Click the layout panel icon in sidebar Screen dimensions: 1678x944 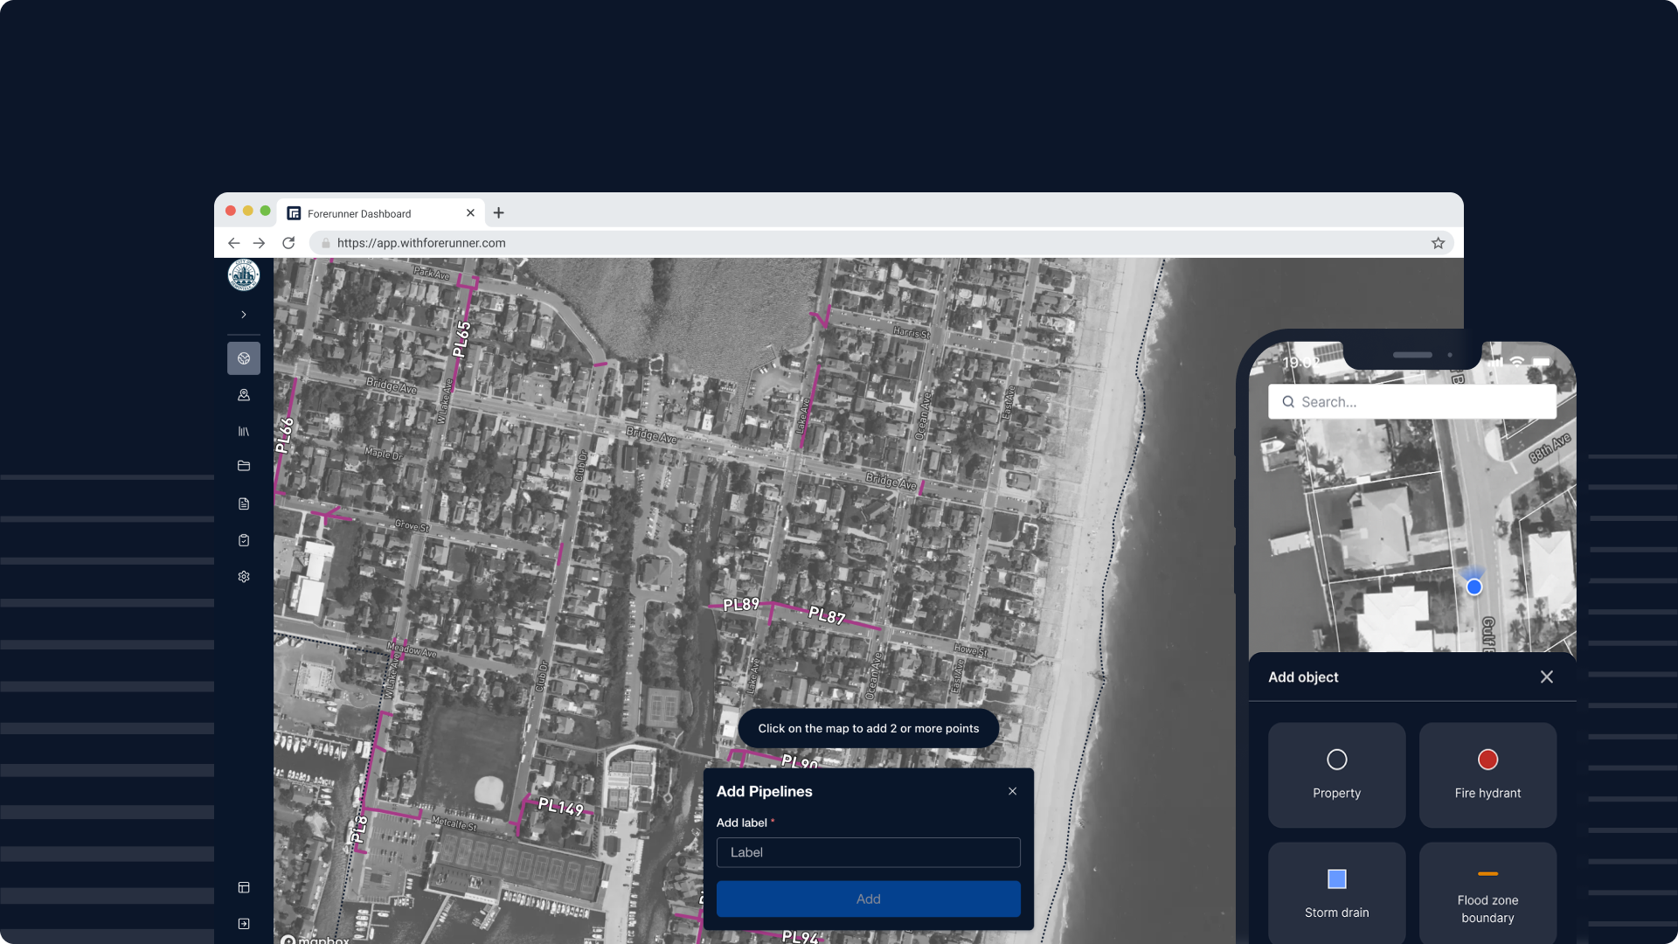(x=244, y=887)
